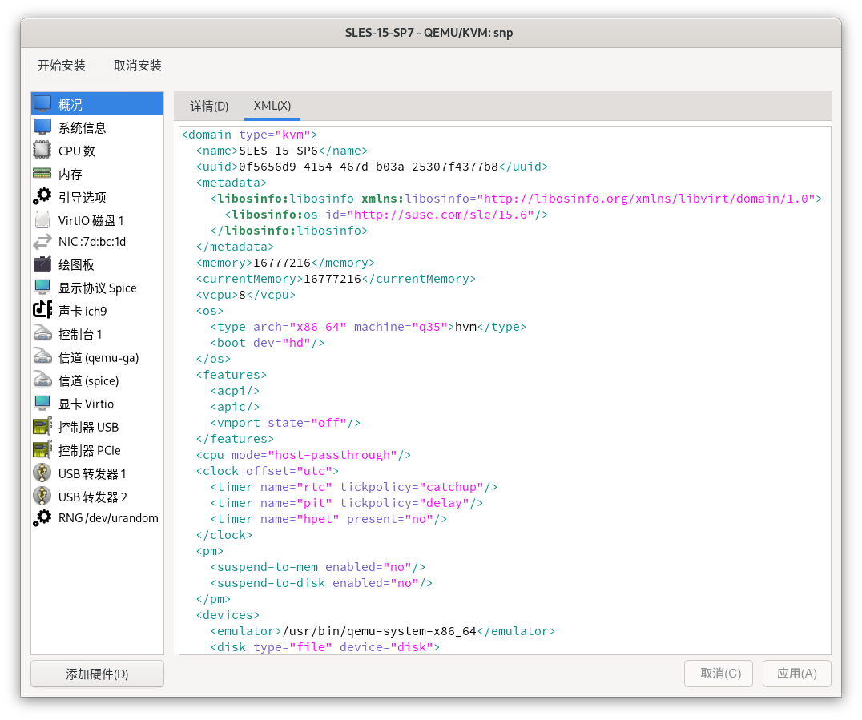The image size is (862, 720).
Task: Click the disk type="file" line
Action: [x=325, y=647]
